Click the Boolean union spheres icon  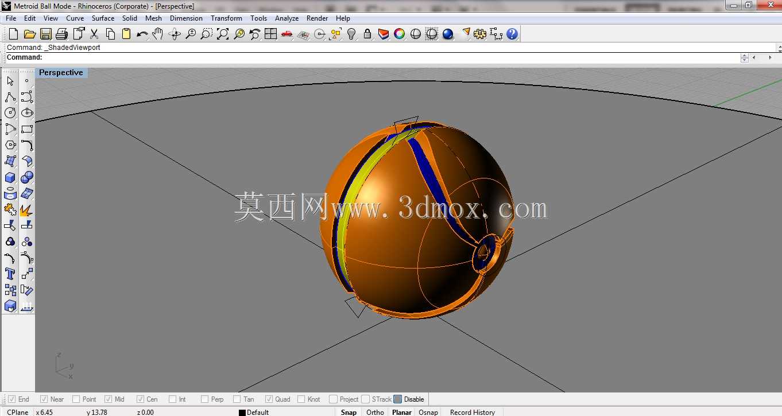tap(26, 177)
